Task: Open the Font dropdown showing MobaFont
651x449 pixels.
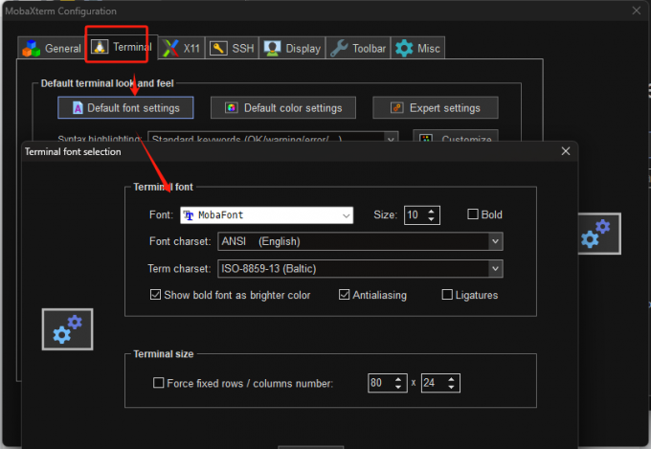Action: pyautogui.click(x=266, y=215)
